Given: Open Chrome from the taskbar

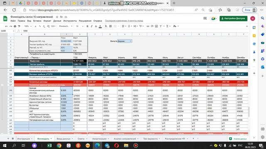Looking at the screenshot, I should click(x=59, y=145).
